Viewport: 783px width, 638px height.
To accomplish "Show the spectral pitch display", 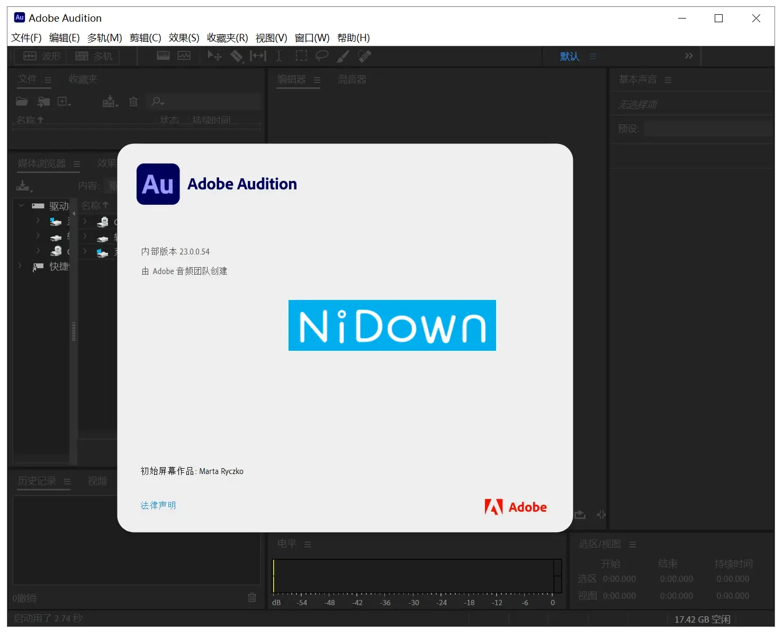I will click(184, 56).
